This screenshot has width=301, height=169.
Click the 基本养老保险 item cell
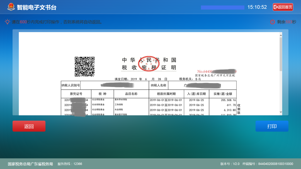121,100
